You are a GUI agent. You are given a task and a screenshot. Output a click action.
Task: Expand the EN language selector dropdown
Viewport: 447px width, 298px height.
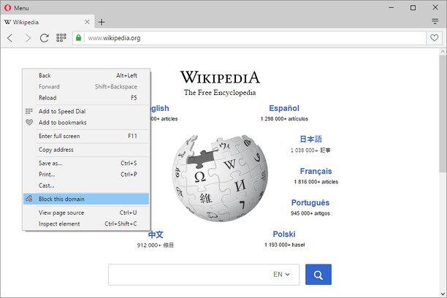[281, 275]
